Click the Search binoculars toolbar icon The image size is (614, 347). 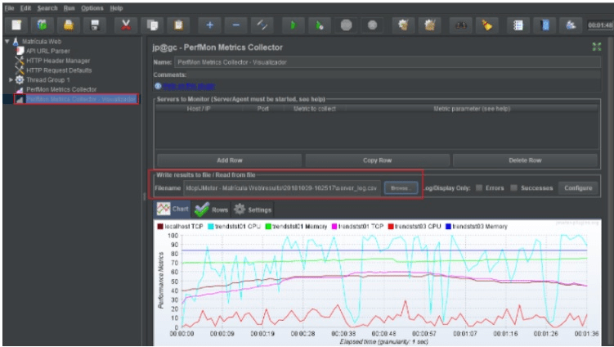pyautogui.click(x=459, y=25)
